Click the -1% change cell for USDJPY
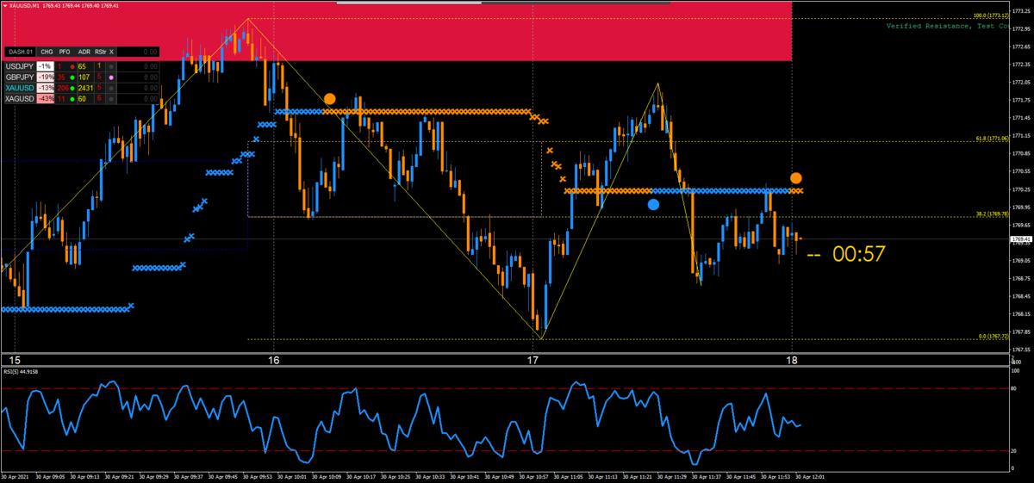Screen dimensions: 1034x483 click(x=46, y=66)
